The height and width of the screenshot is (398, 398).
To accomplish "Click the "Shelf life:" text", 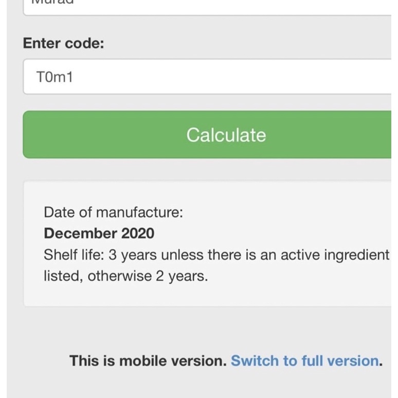I will [x=74, y=255].
